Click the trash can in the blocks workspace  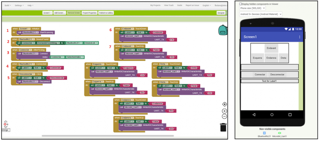click(x=223, y=127)
